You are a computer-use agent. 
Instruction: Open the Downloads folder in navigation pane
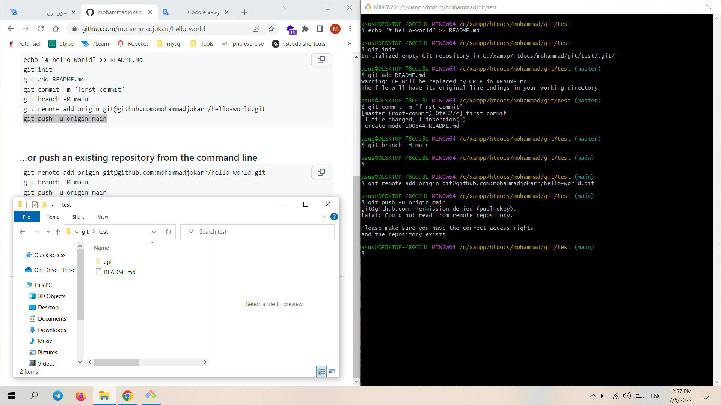pos(48,330)
